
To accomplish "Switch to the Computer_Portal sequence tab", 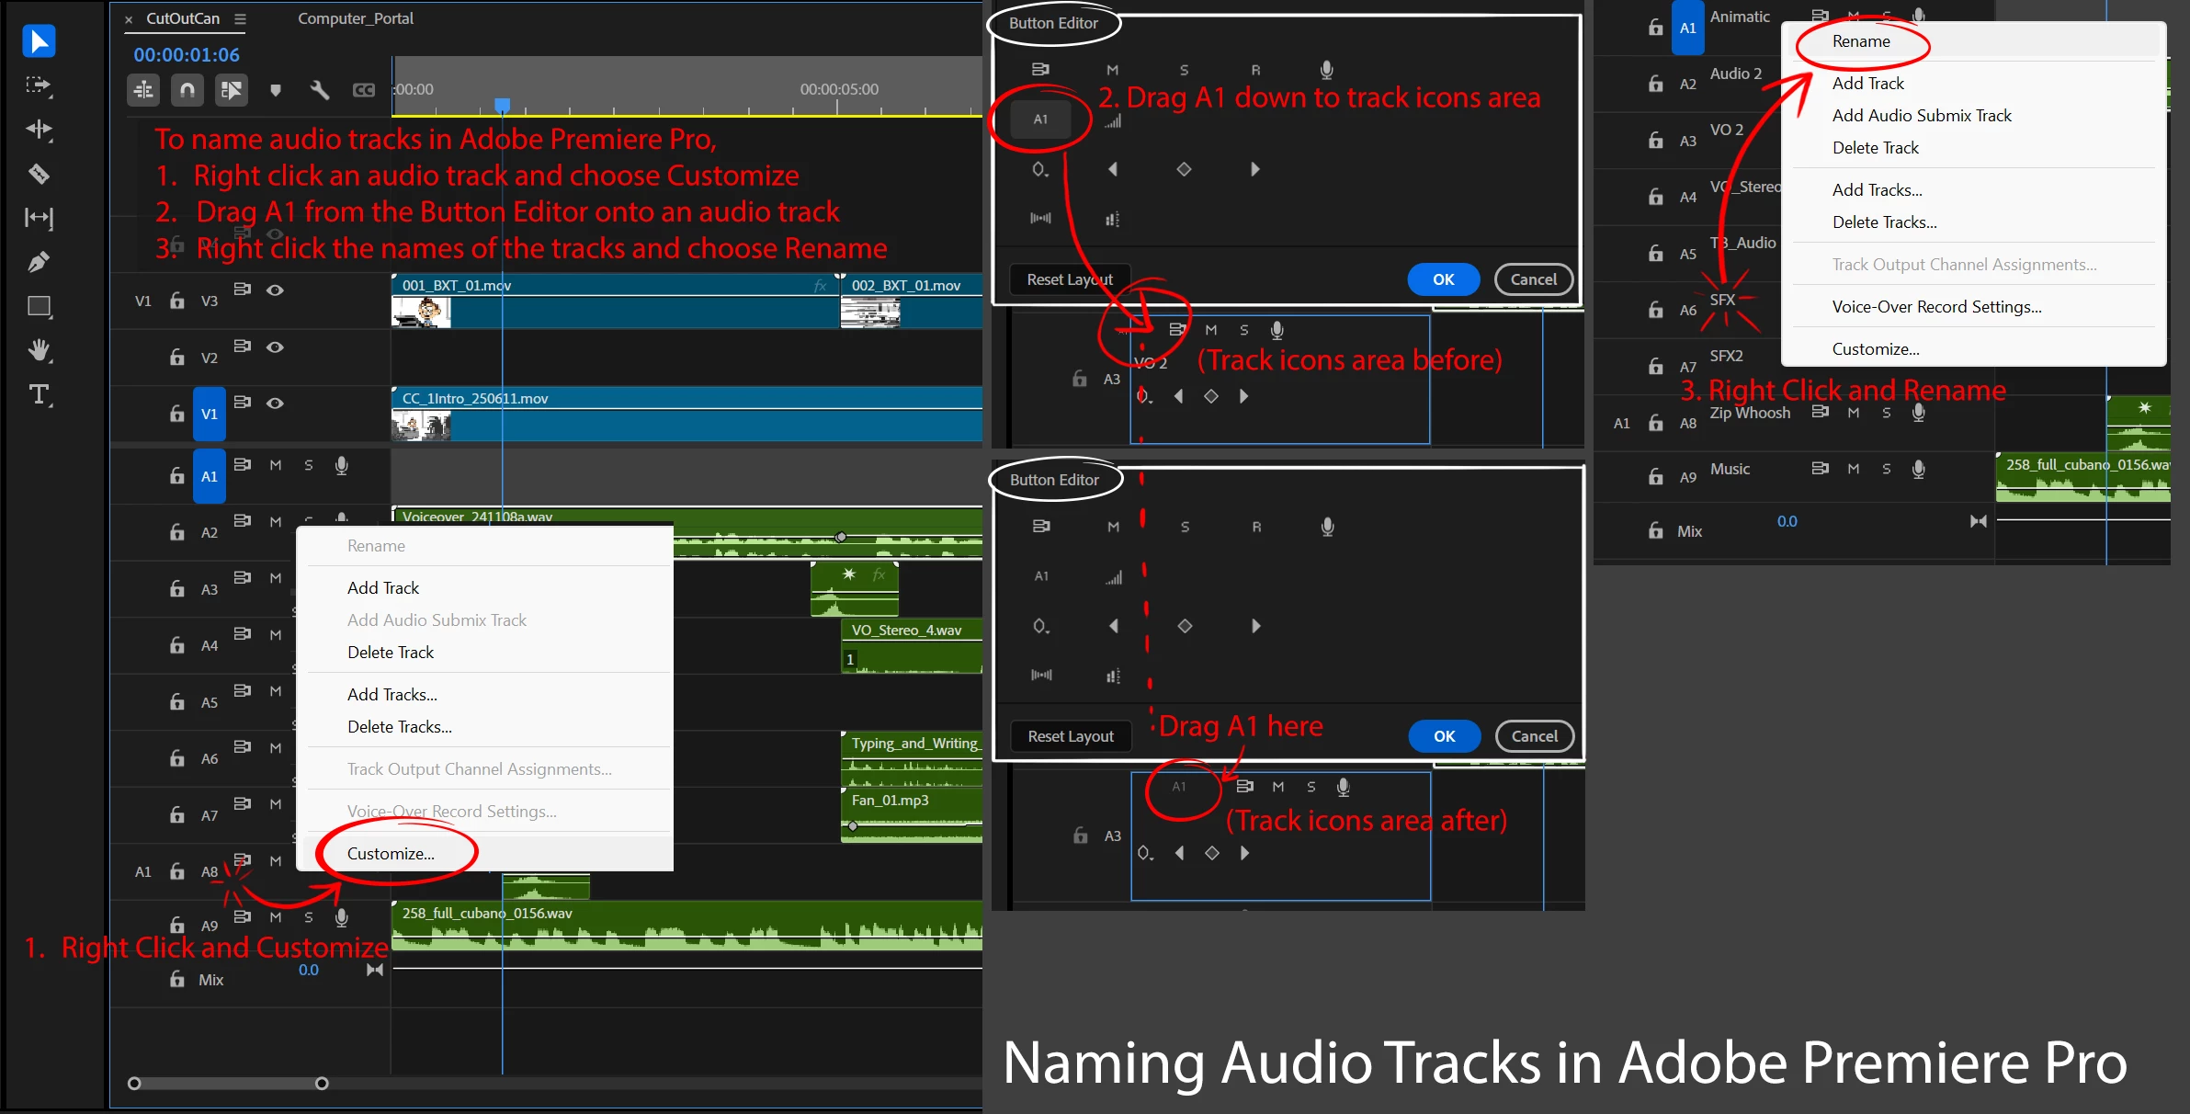I will (356, 18).
